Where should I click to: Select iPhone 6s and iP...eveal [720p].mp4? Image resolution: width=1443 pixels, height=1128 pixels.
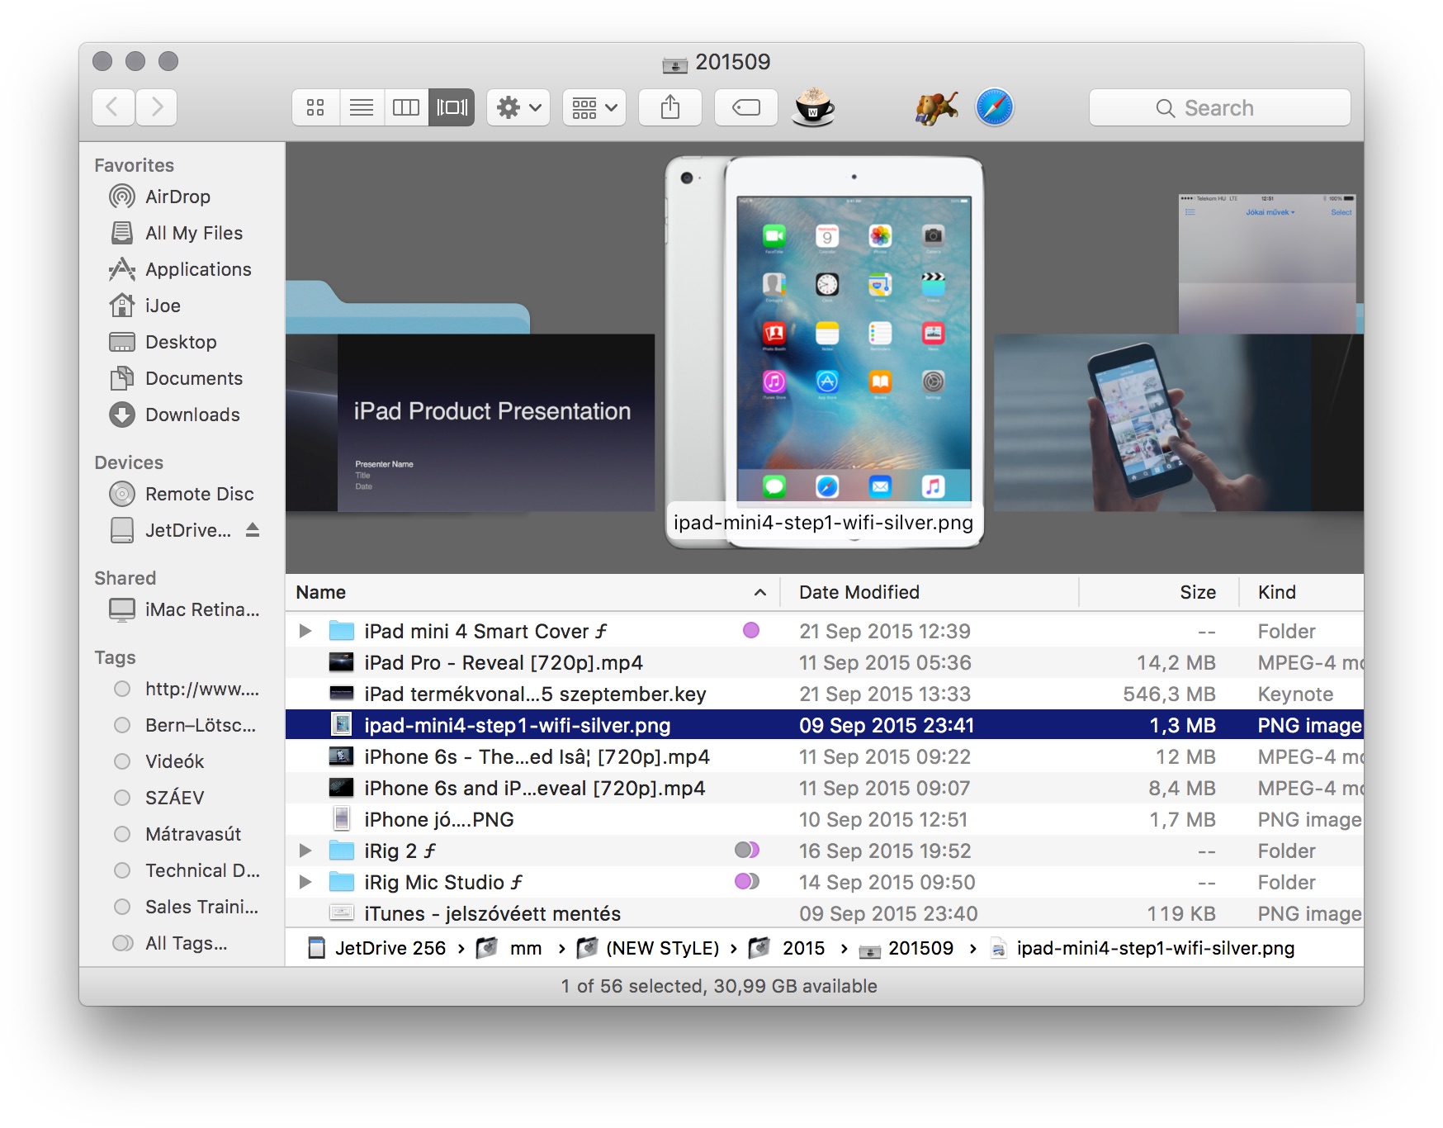(x=825, y=788)
